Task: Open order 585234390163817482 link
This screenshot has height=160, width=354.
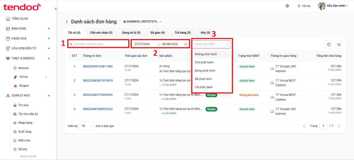Action: (x=98, y=66)
